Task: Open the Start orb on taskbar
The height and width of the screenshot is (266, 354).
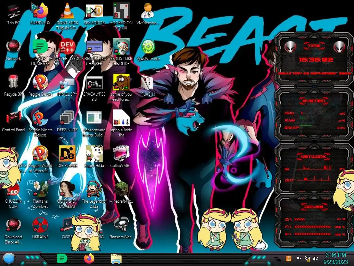Action: 9,259
